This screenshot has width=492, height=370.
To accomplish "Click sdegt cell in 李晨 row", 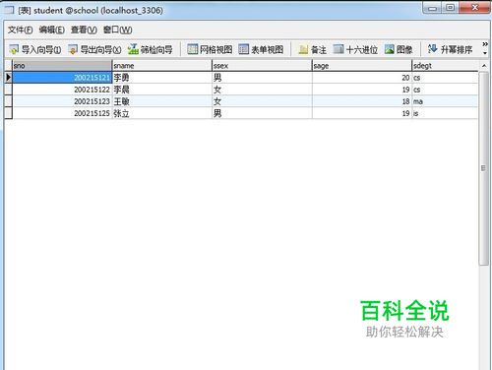I will [445, 90].
